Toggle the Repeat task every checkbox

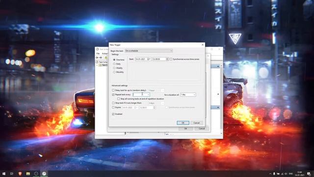113,94
